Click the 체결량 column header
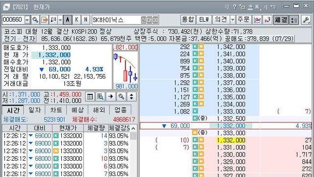 pyautogui.click(x=96, y=128)
